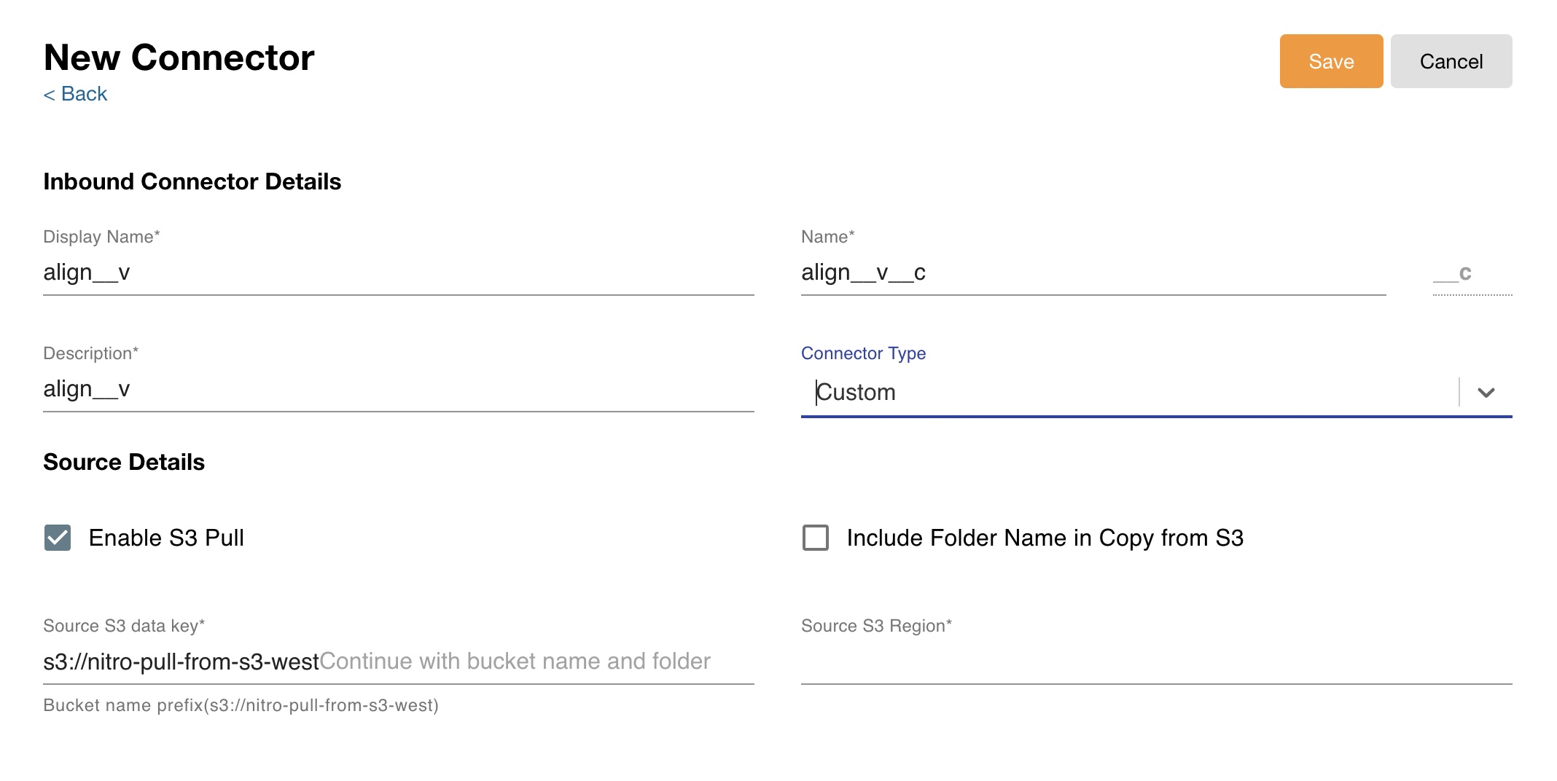Screen dimensions: 1557x781
Task: Enable Include Folder Name in Copy checkbox
Action: 815,538
